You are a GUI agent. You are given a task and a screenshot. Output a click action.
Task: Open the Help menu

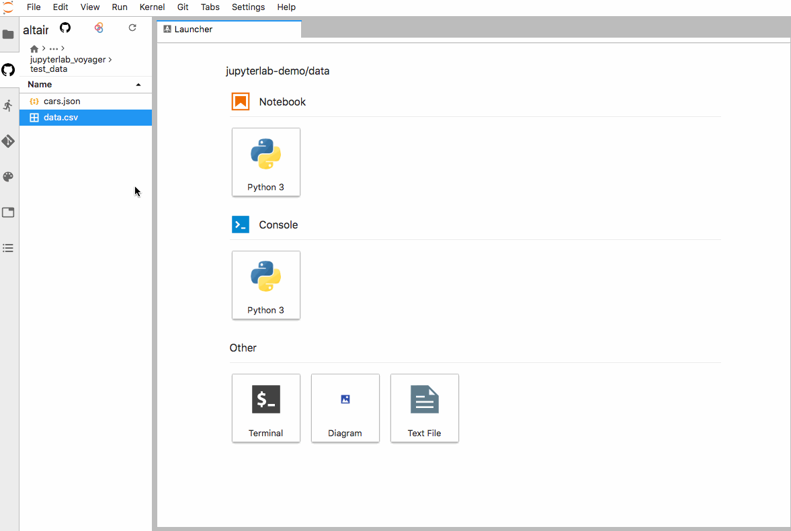pyautogui.click(x=286, y=7)
